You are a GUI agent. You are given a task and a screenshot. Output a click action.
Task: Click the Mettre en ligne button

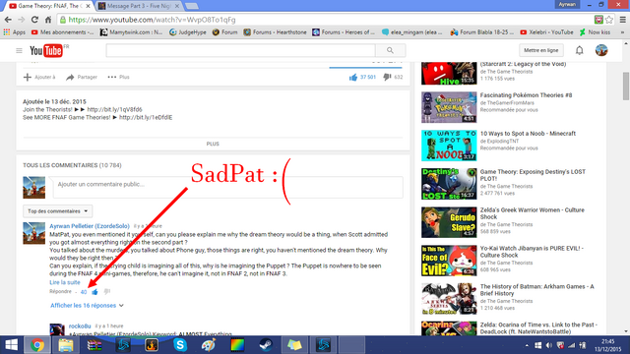tap(541, 50)
